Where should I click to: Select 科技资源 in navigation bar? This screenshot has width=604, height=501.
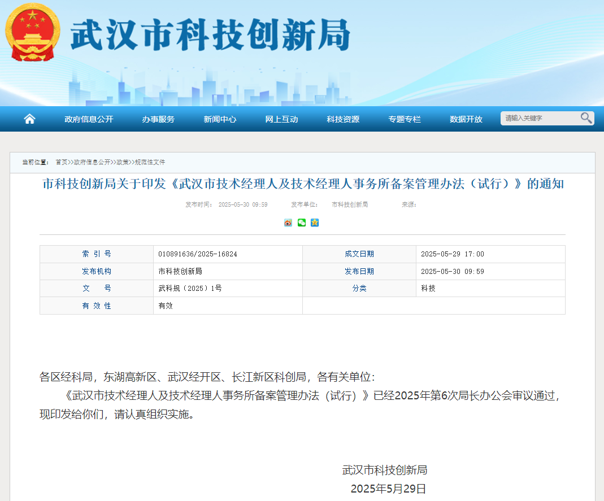point(343,119)
